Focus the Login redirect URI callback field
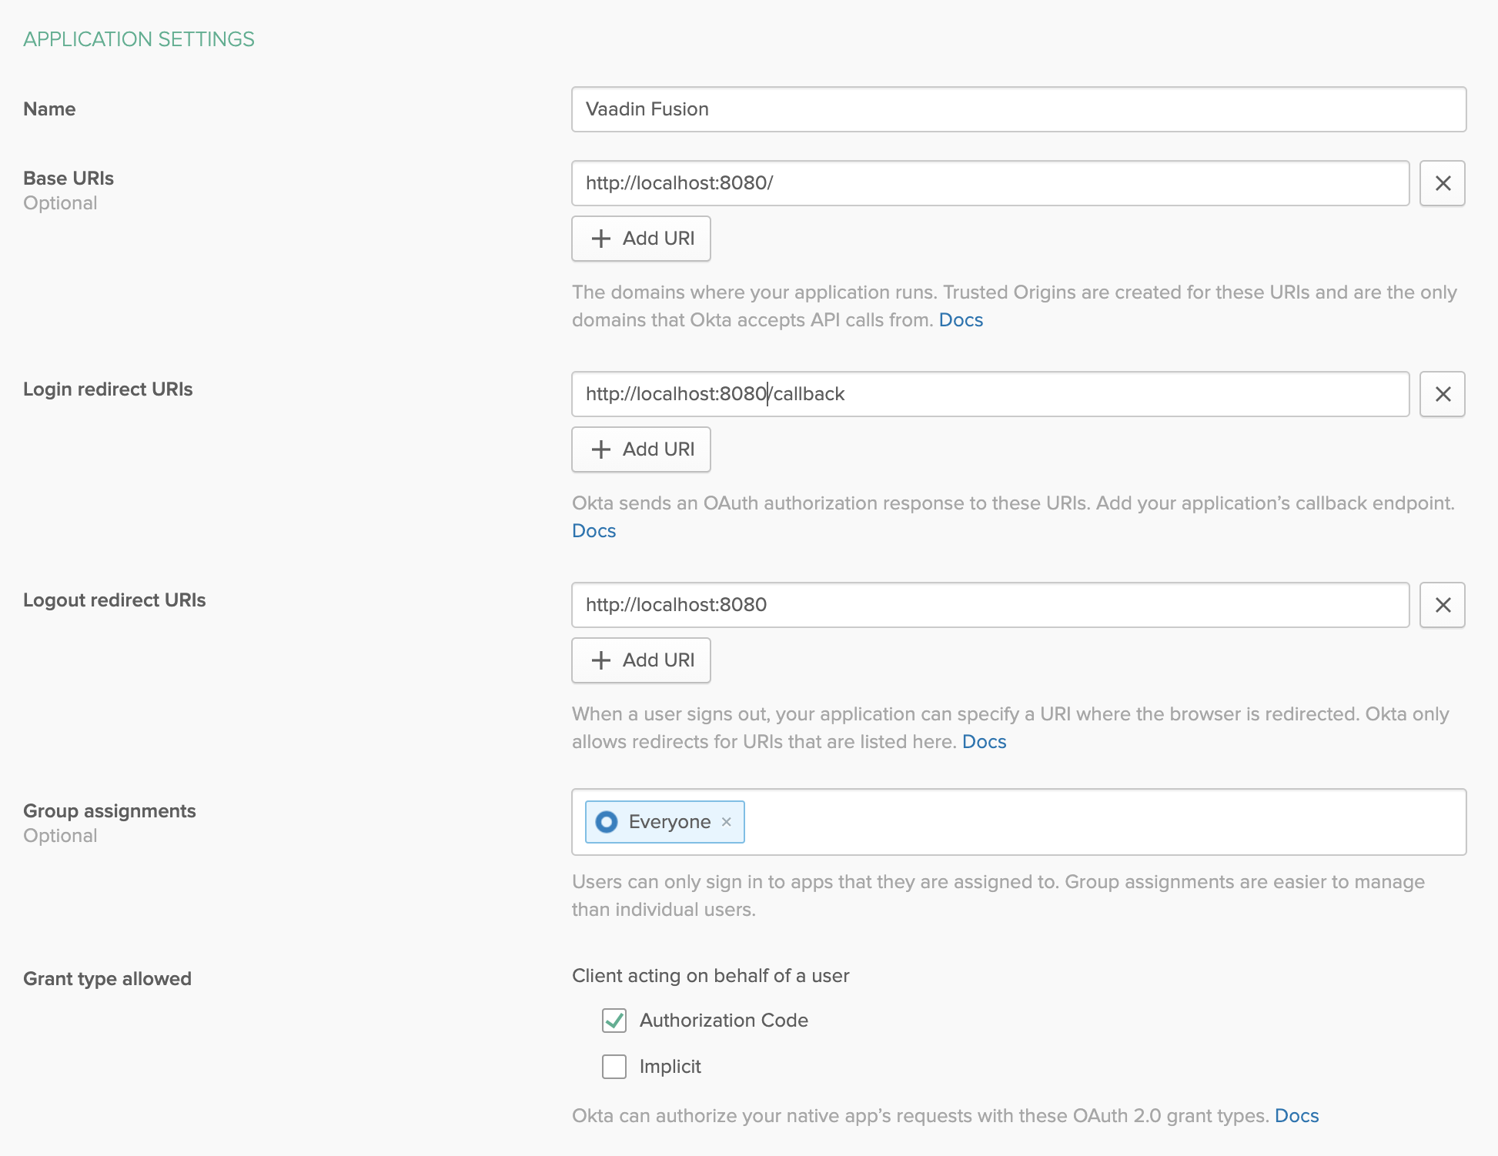Image resolution: width=1498 pixels, height=1156 pixels. click(x=989, y=394)
